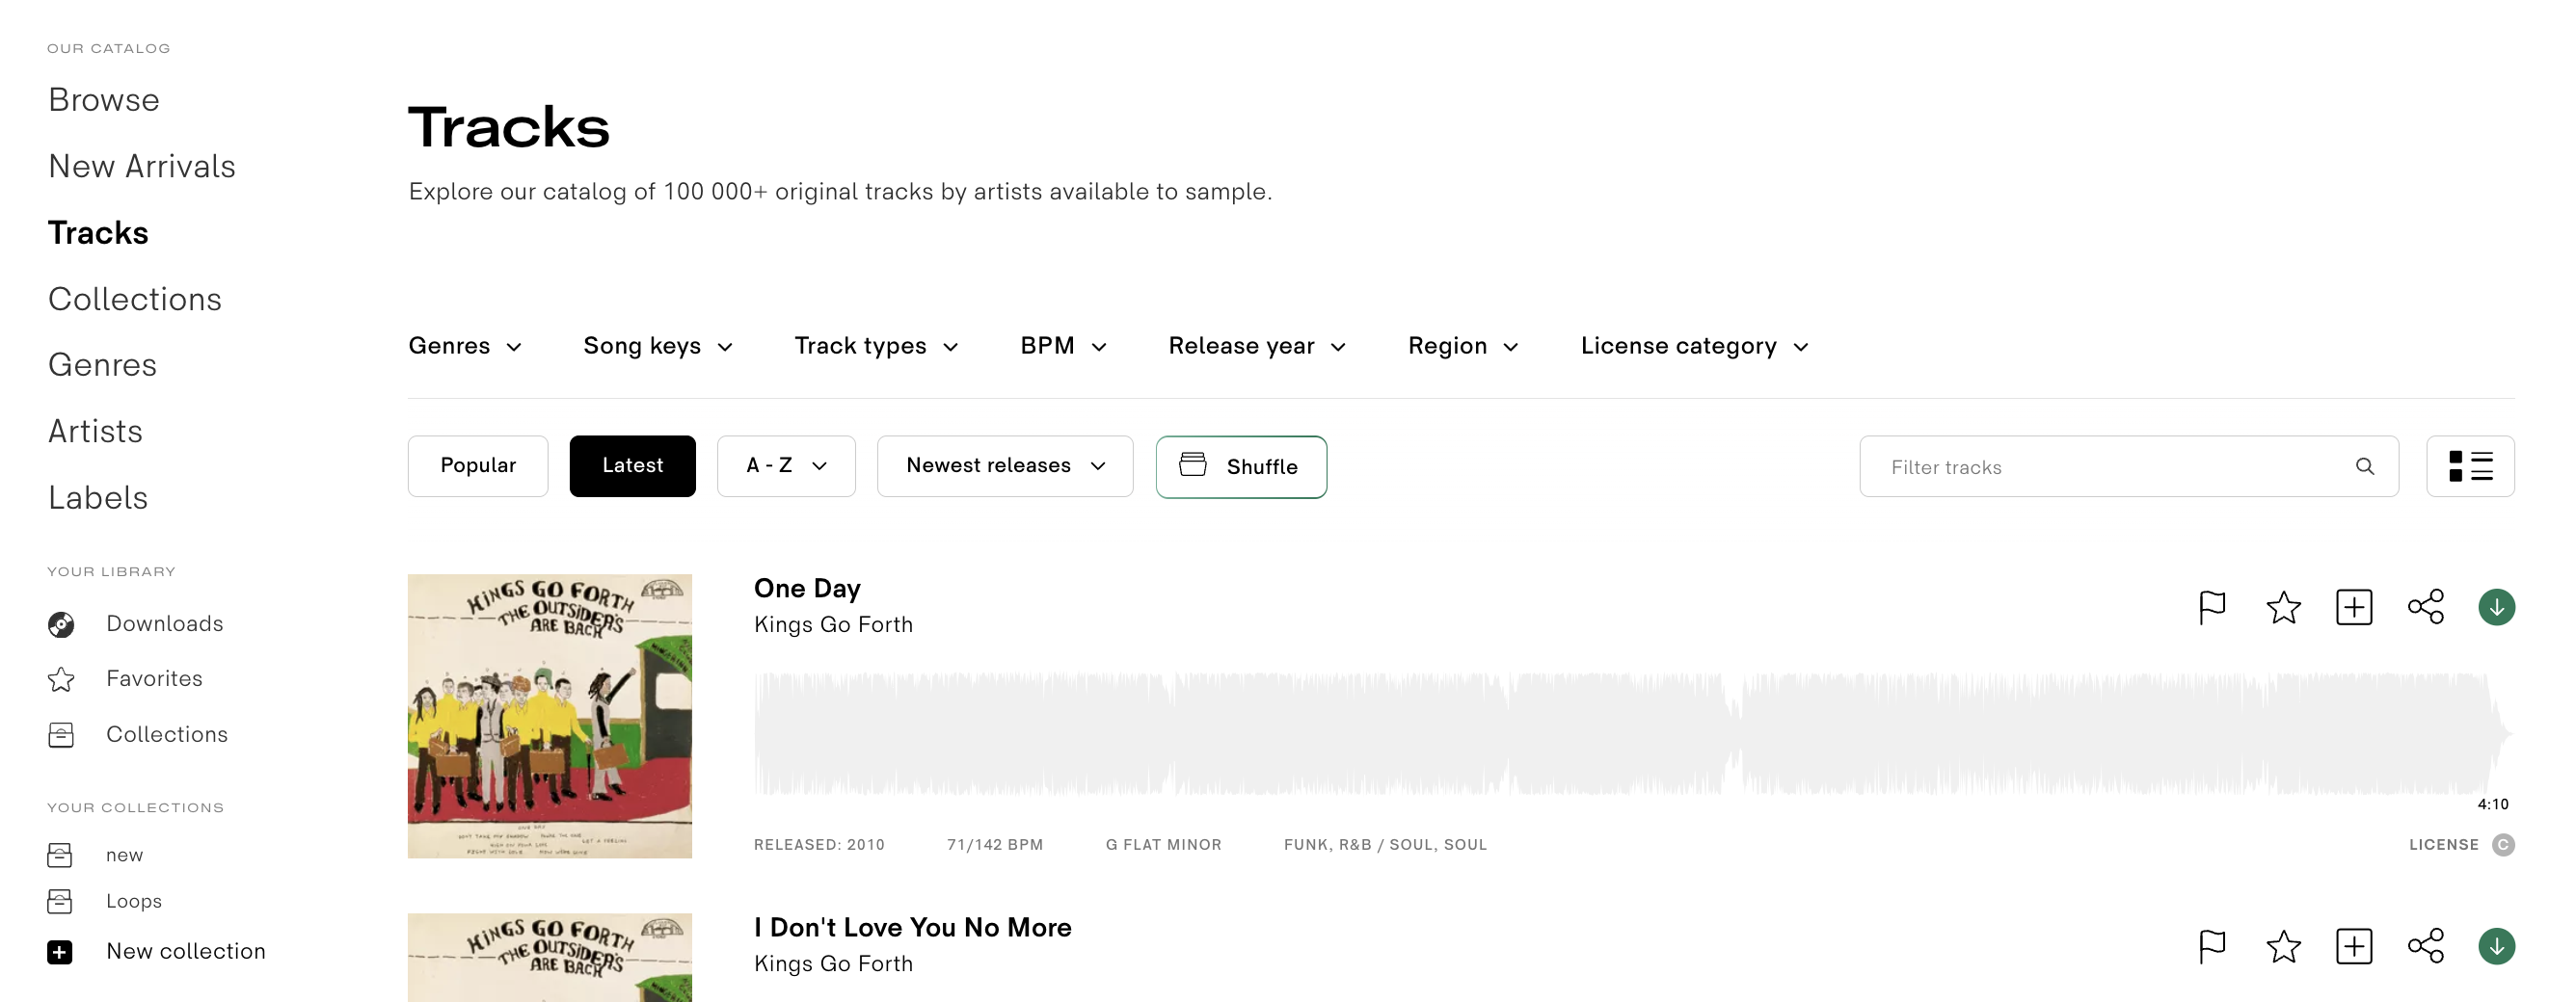Star I Don't Love You No More
This screenshot has height=1002, width=2576.
(2283, 946)
